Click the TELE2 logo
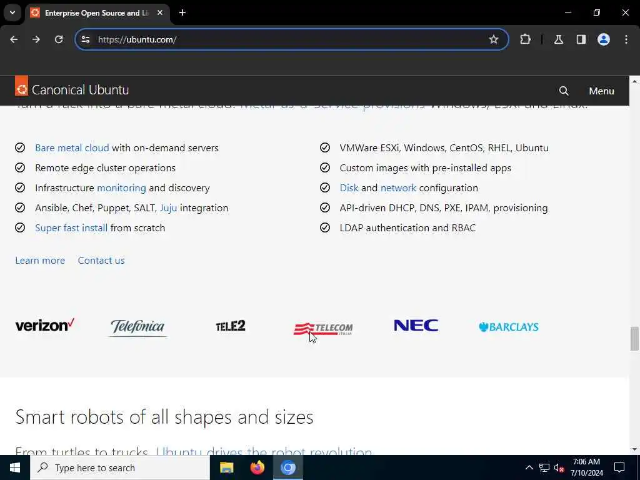The height and width of the screenshot is (480, 640). [231, 326]
